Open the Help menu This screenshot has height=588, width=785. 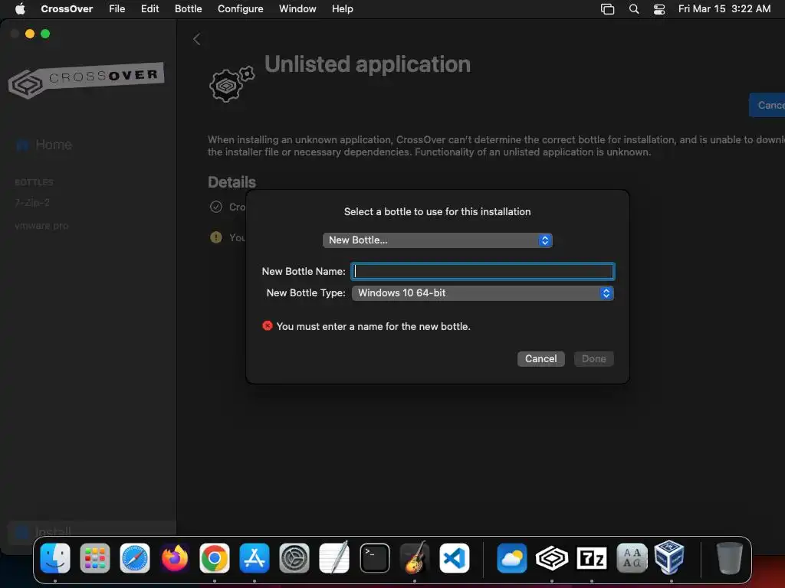pyautogui.click(x=343, y=8)
